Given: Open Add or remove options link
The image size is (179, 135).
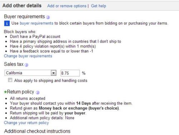Looking at the screenshot, I should coord(67,6).
